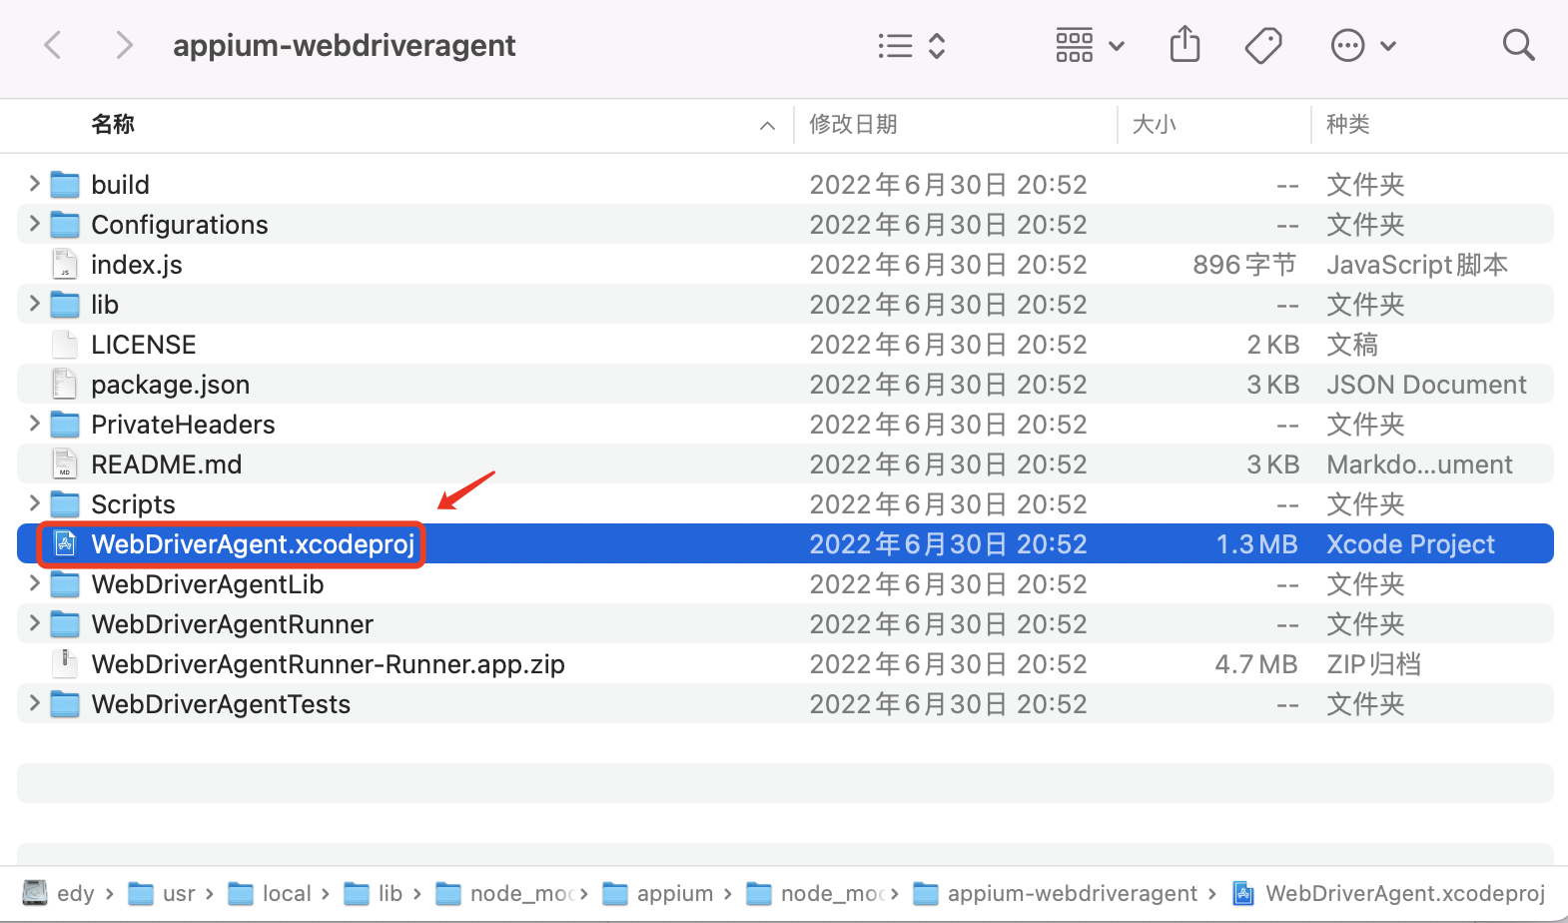This screenshot has width=1568, height=923.
Task: Click the LICENSE document icon
Action: [65, 344]
